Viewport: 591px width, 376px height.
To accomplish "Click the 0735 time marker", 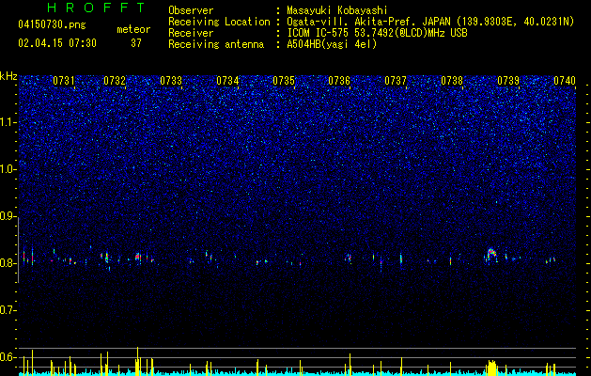I will tap(284, 81).
